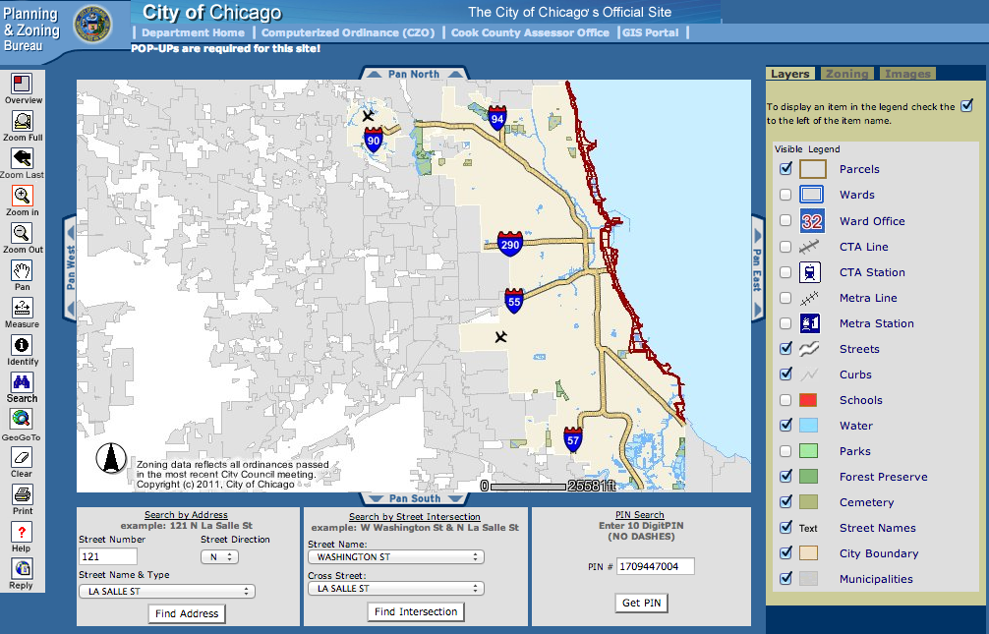Check the Schools layer checkbox
The image size is (989, 634).
click(785, 399)
